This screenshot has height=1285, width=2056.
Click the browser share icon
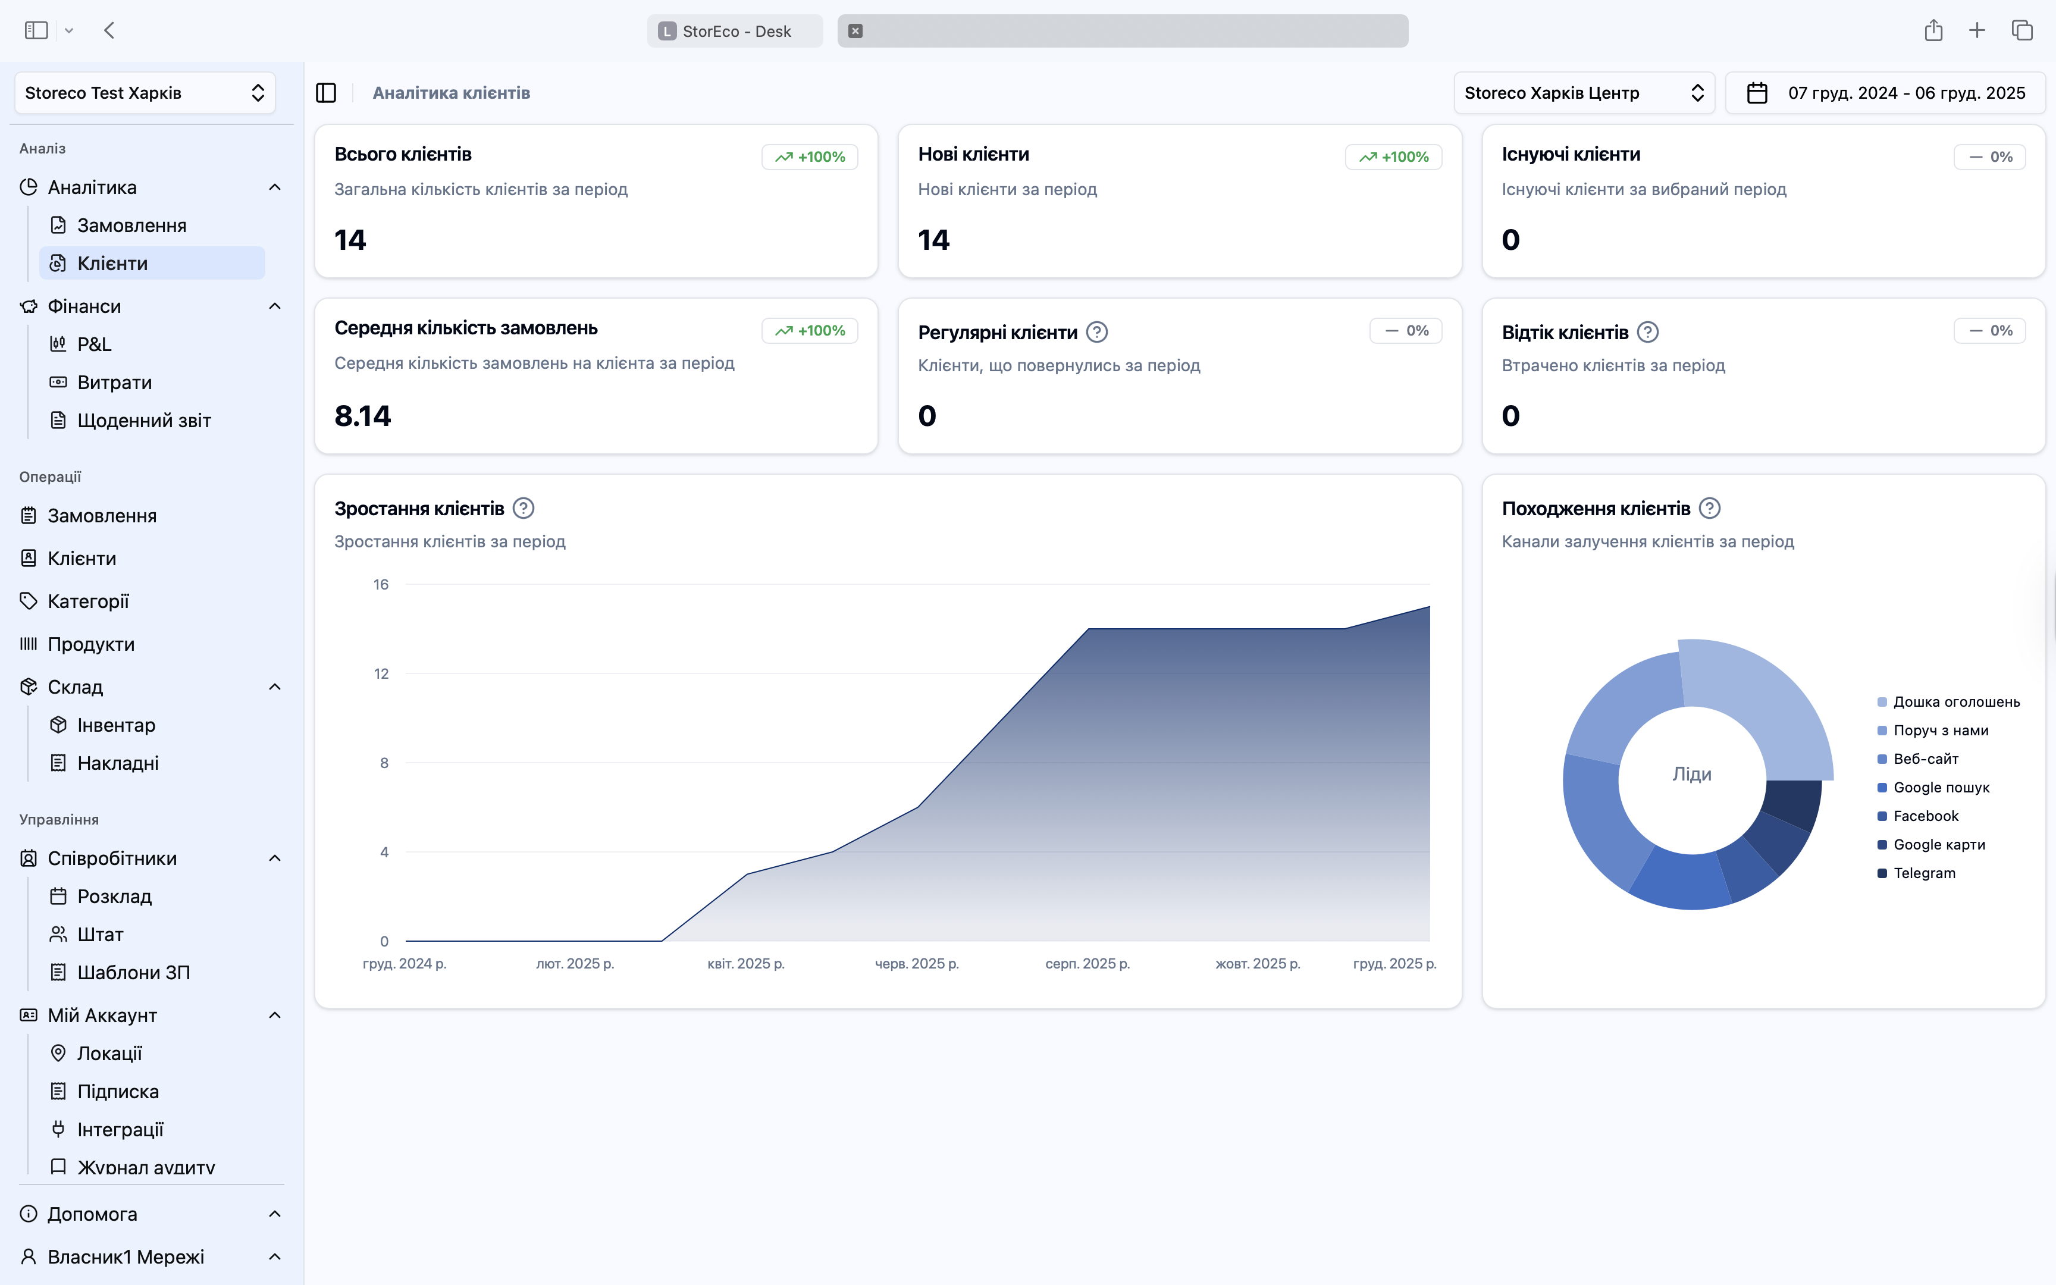(1933, 30)
